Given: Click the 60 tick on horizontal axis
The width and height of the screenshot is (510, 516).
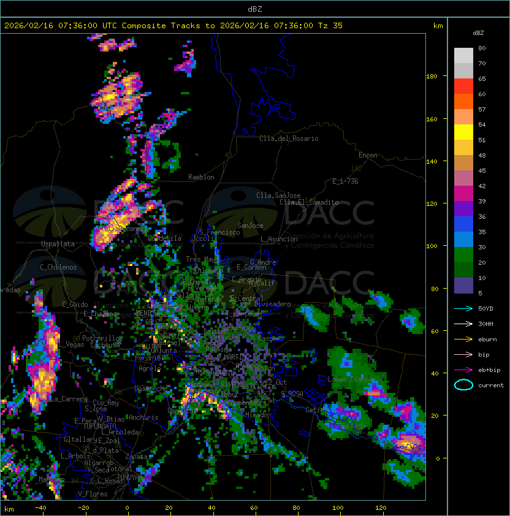Looking at the screenshot, I should click(254, 508).
